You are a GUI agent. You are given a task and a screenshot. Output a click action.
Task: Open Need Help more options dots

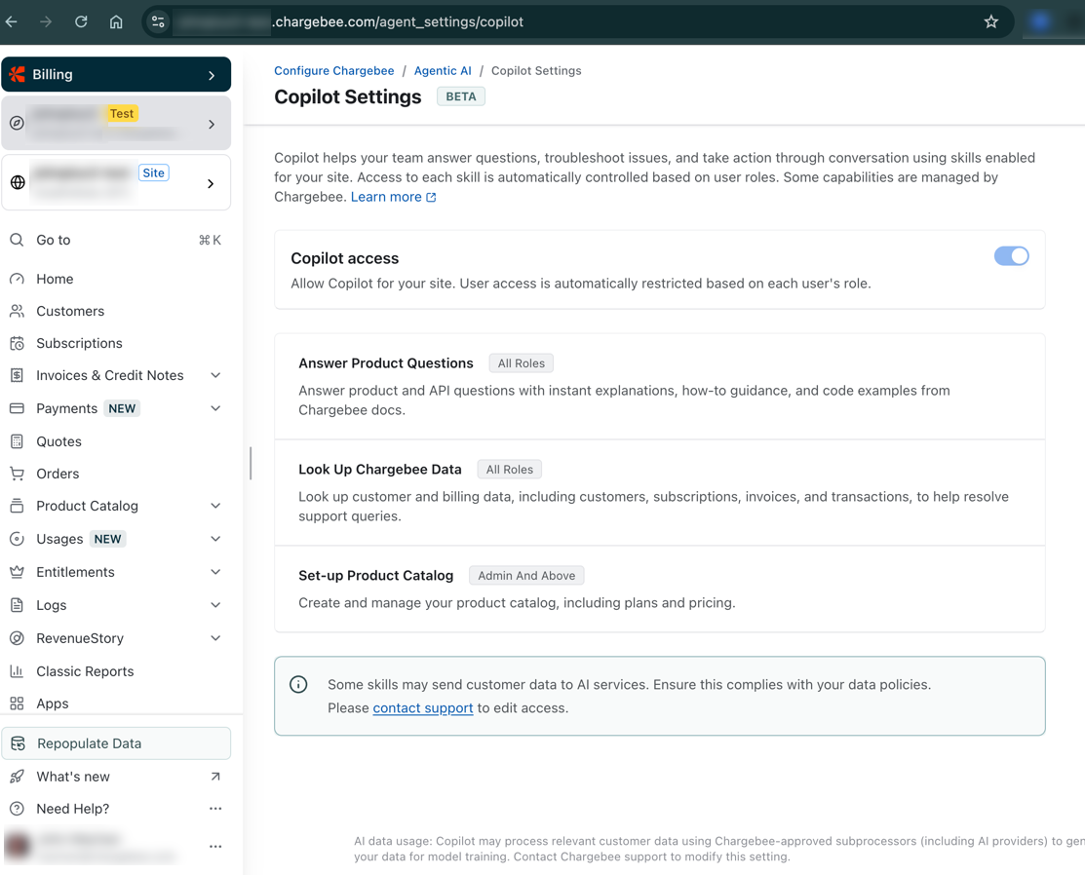(215, 809)
